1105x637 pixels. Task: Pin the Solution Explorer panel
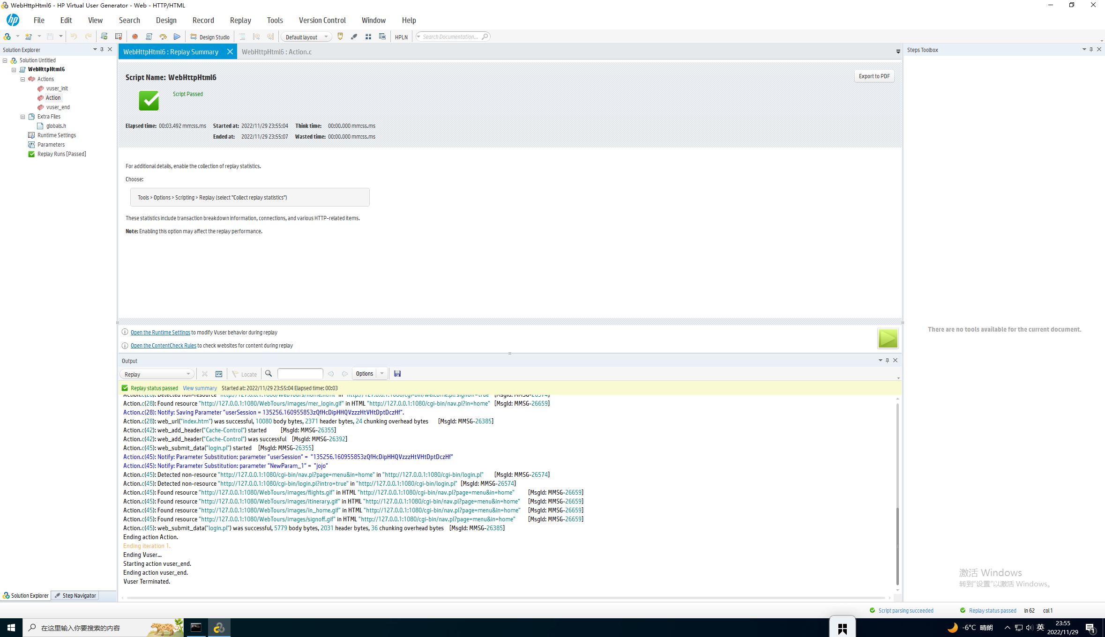point(102,49)
